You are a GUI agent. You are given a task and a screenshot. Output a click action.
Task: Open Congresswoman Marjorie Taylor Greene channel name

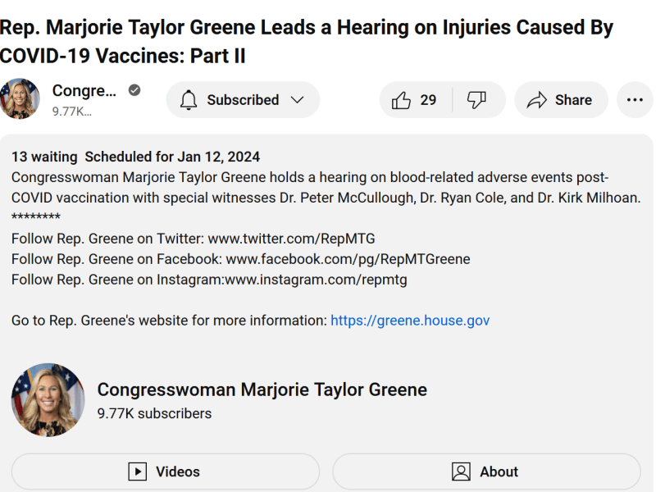[x=262, y=389]
